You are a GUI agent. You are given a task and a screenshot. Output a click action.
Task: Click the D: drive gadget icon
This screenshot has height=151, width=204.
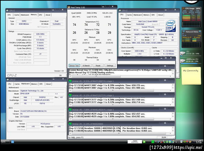coord(183,61)
